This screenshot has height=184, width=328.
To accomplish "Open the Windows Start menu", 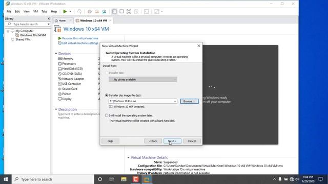I will (x=6, y=179).
